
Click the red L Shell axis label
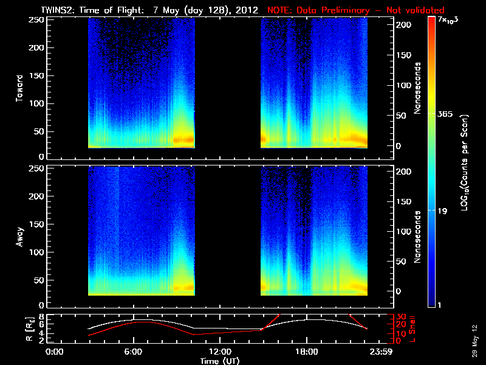(419, 328)
